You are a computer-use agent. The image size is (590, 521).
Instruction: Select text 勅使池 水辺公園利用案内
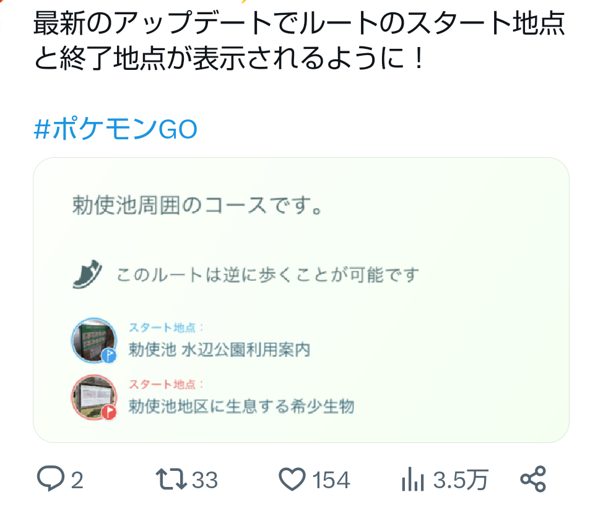(x=219, y=350)
